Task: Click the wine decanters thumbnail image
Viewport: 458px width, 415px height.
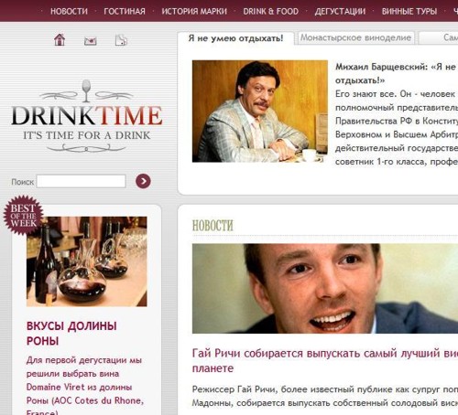Action: click(x=87, y=261)
